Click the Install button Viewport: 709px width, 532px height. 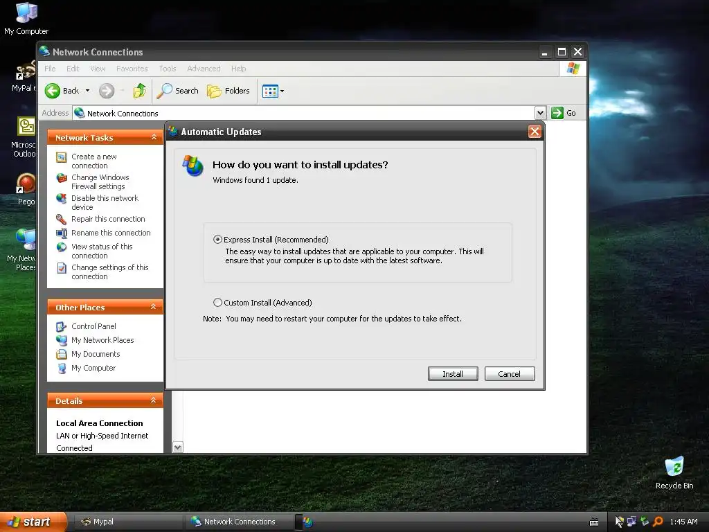(453, 374)
